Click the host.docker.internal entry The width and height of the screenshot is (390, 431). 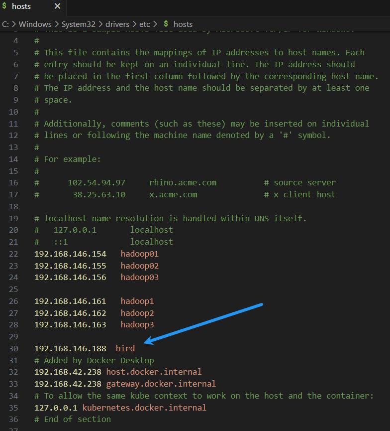(154, 372)
